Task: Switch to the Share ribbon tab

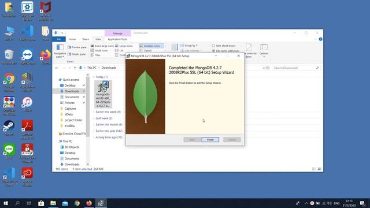Action: coord(86,39)
